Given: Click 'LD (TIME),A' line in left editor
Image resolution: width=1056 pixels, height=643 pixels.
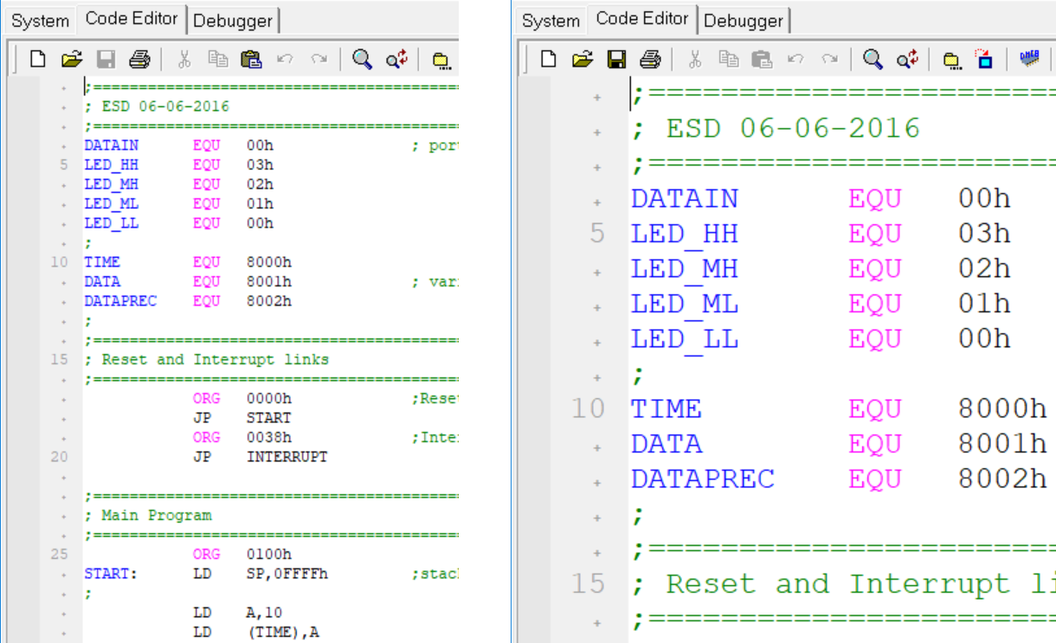Looking at the screenshot, I should tap(256, 633).
